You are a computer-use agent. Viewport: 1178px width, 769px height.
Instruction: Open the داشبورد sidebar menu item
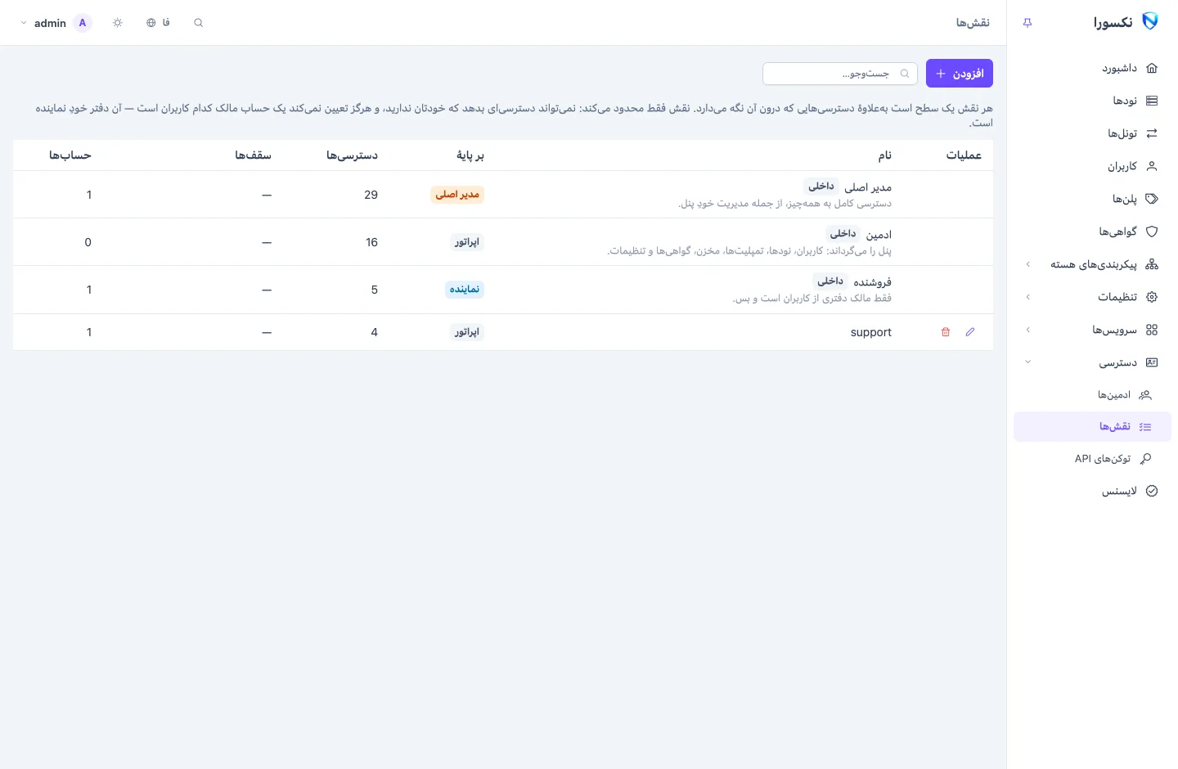(1092, 68)
